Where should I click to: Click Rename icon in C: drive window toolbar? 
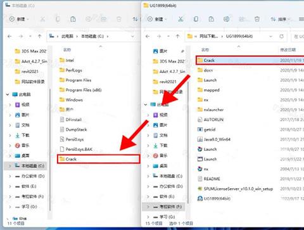coord(88,19)
